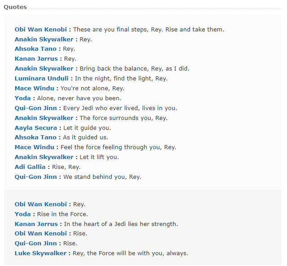
Task: Open Obi Wan Kenobi link beside 'These are you final steps'
Action: [x=40, y=30]
